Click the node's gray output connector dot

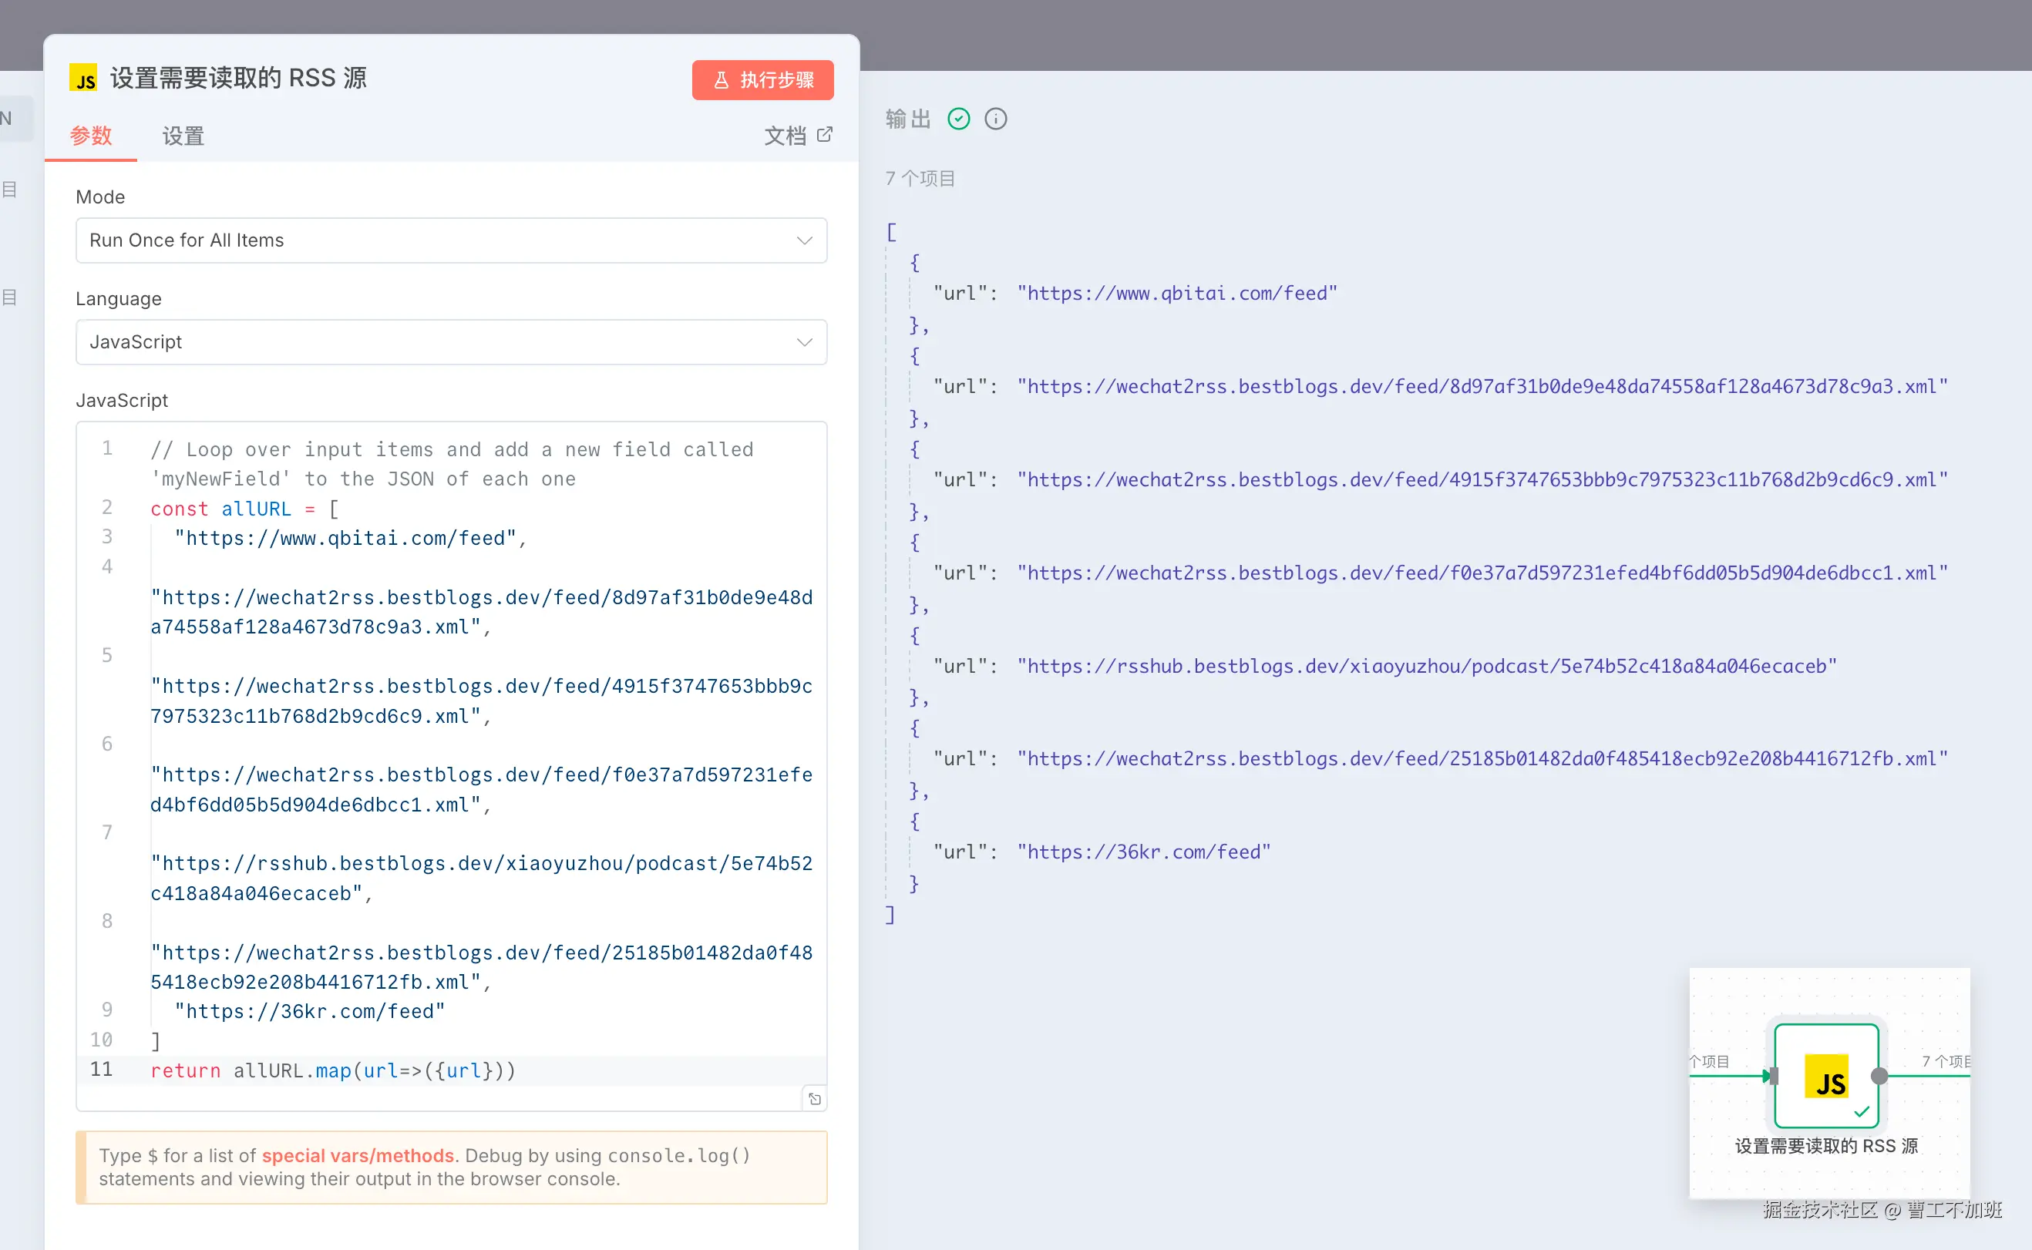click(1879, 1076)
